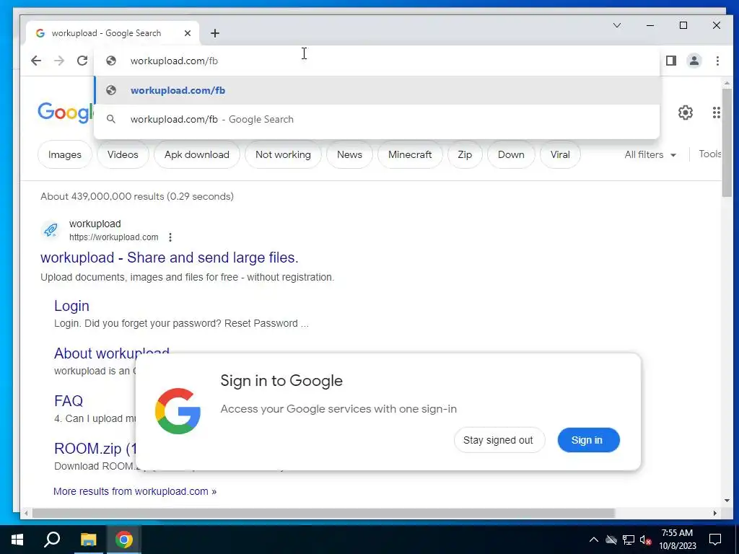The image size is (739, 554).
Task: Select the Minecraft chip
Action: (410, 154)
